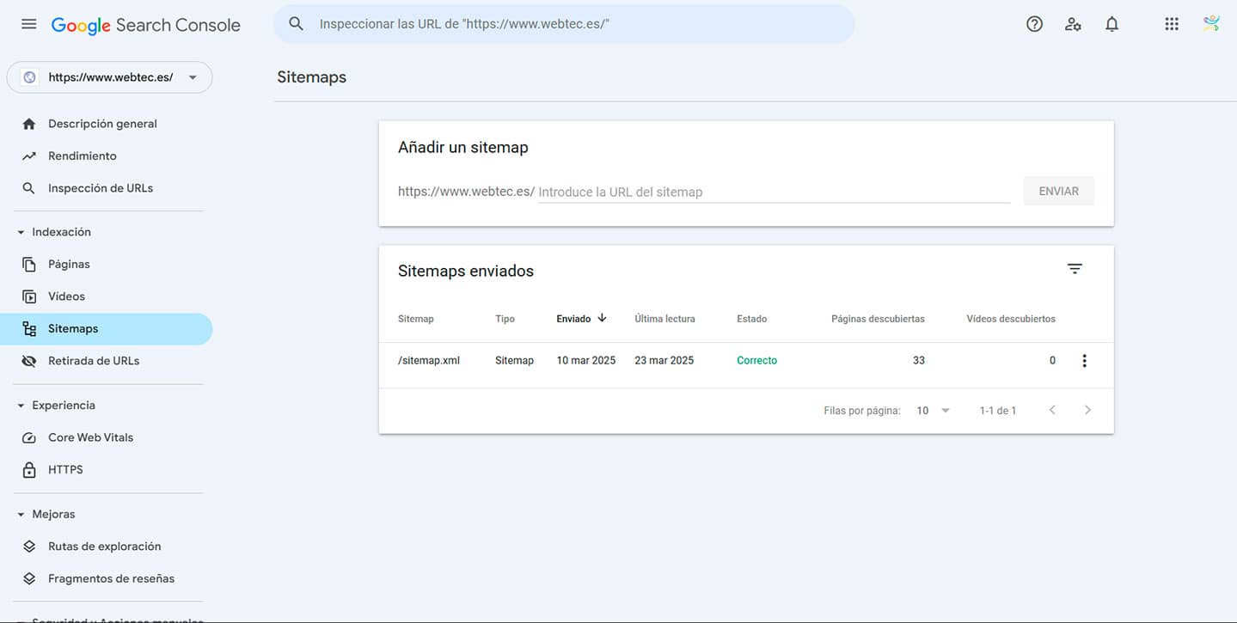The width and height of the screenshot is (1237, 623).
Task: Click the pages icon beside Páginas
Action: [29, 265]
